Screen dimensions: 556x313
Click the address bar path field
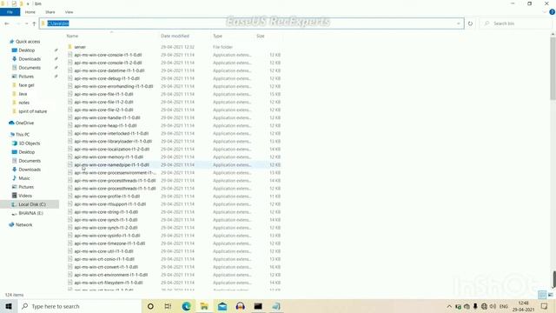(251, 23)
